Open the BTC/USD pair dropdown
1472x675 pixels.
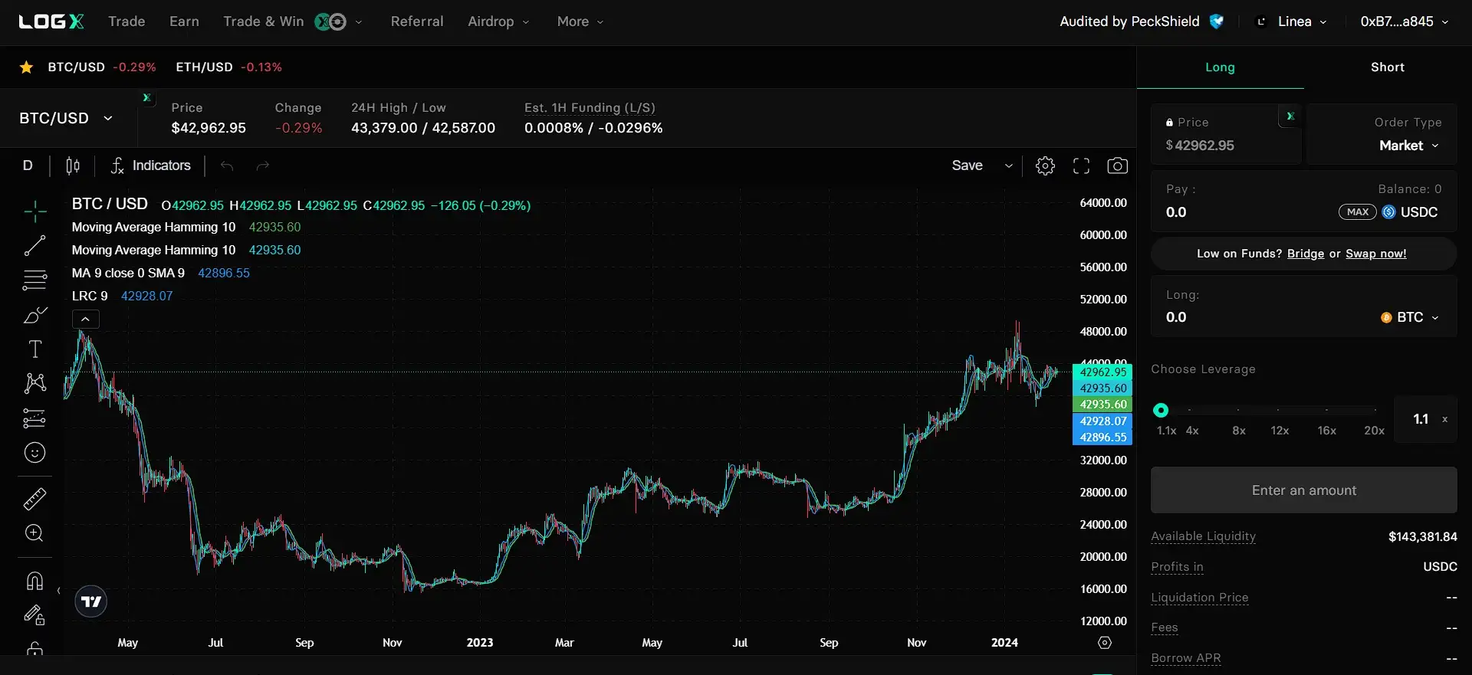66,119
